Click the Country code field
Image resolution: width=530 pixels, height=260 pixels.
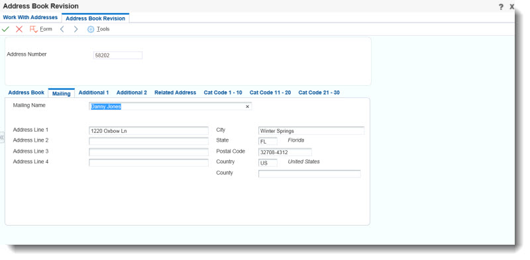(x=268, y=163)
